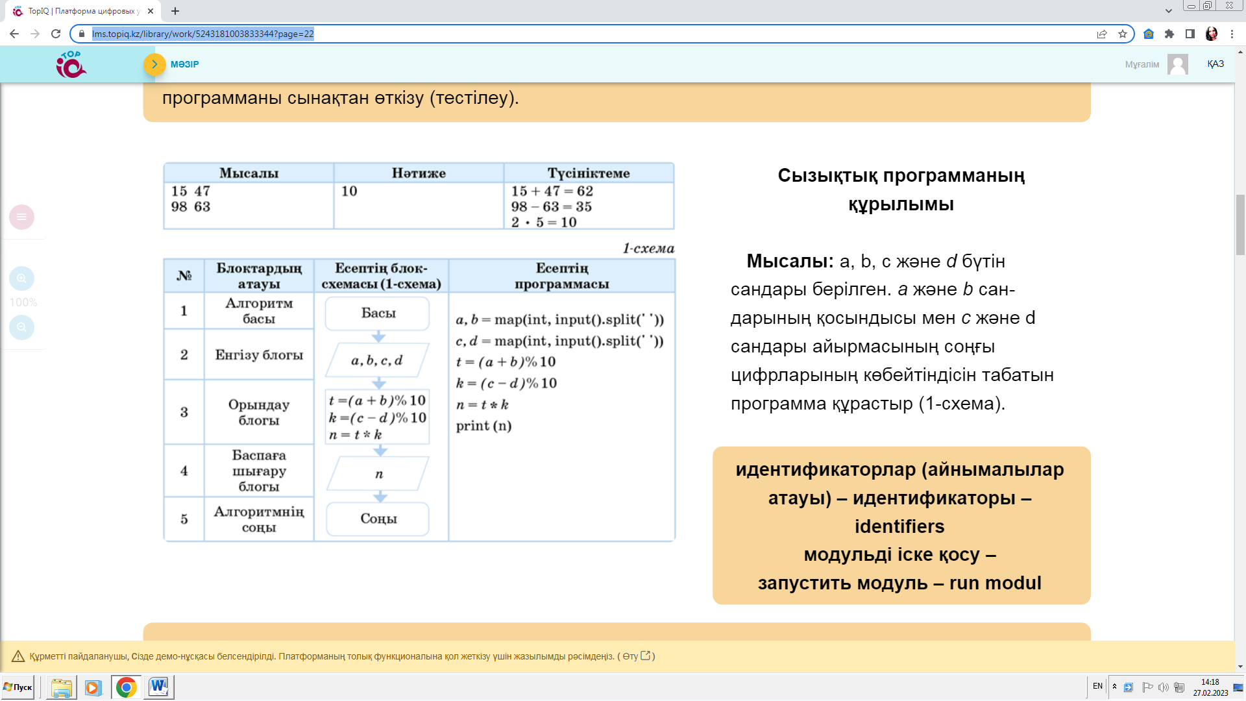Reload the page with the refresh icon
Viewport: 1246px width, 701px height.
(x=56, y=34)
